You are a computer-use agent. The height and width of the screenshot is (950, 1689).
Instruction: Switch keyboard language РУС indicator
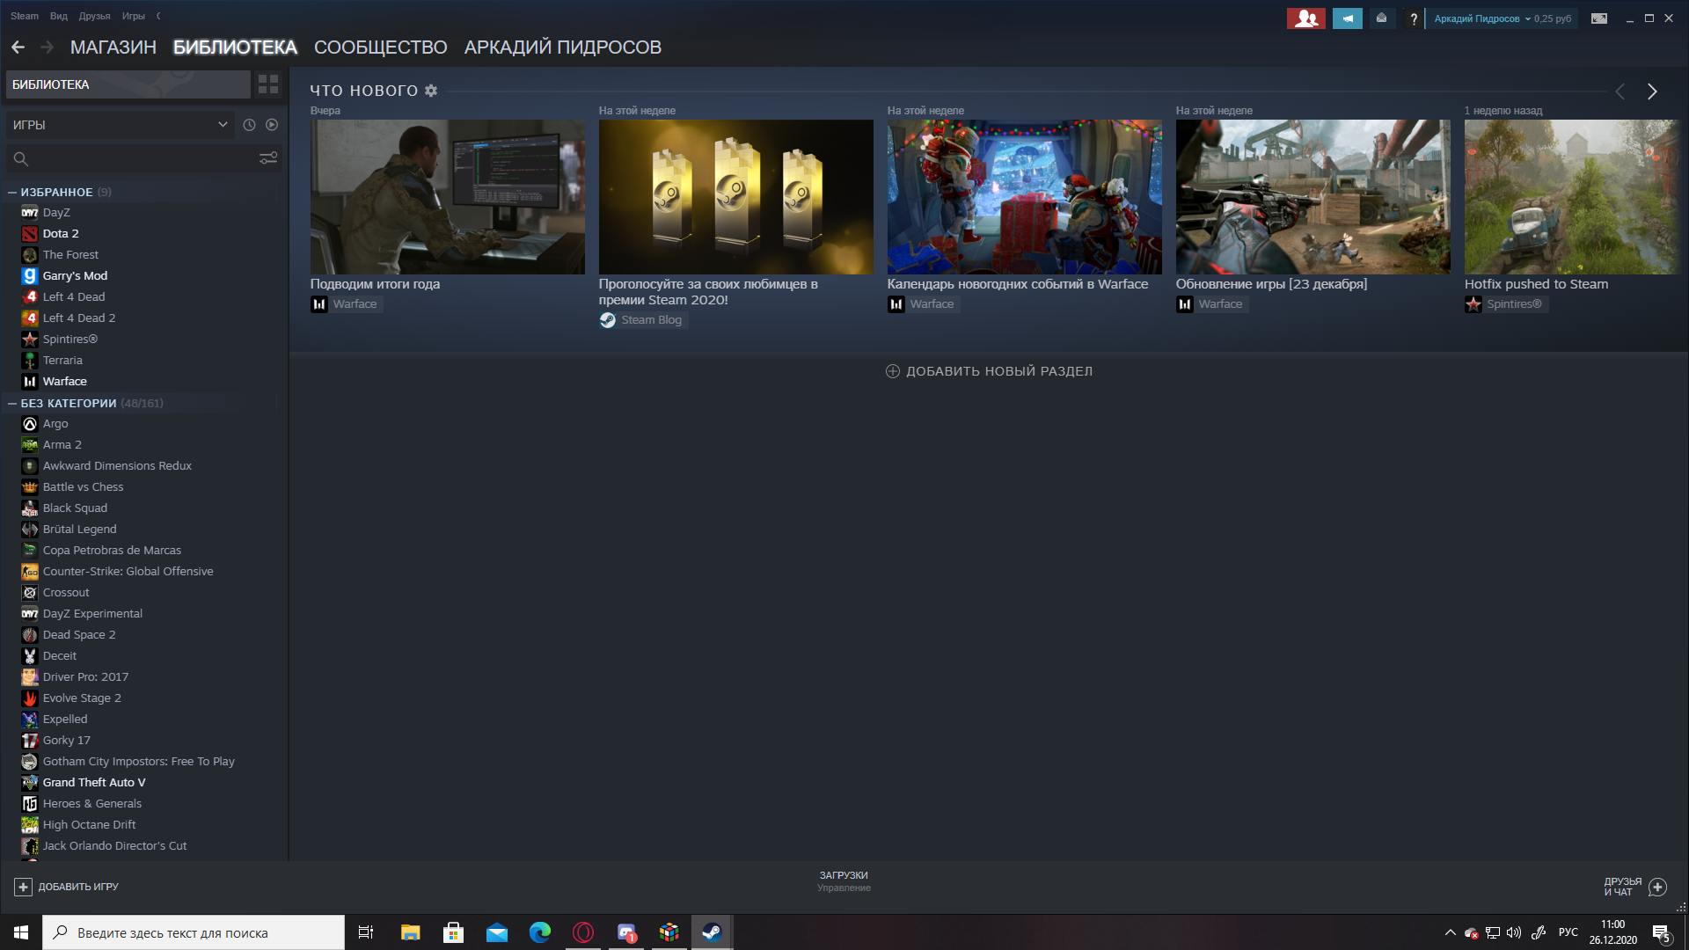(1568, 932)
